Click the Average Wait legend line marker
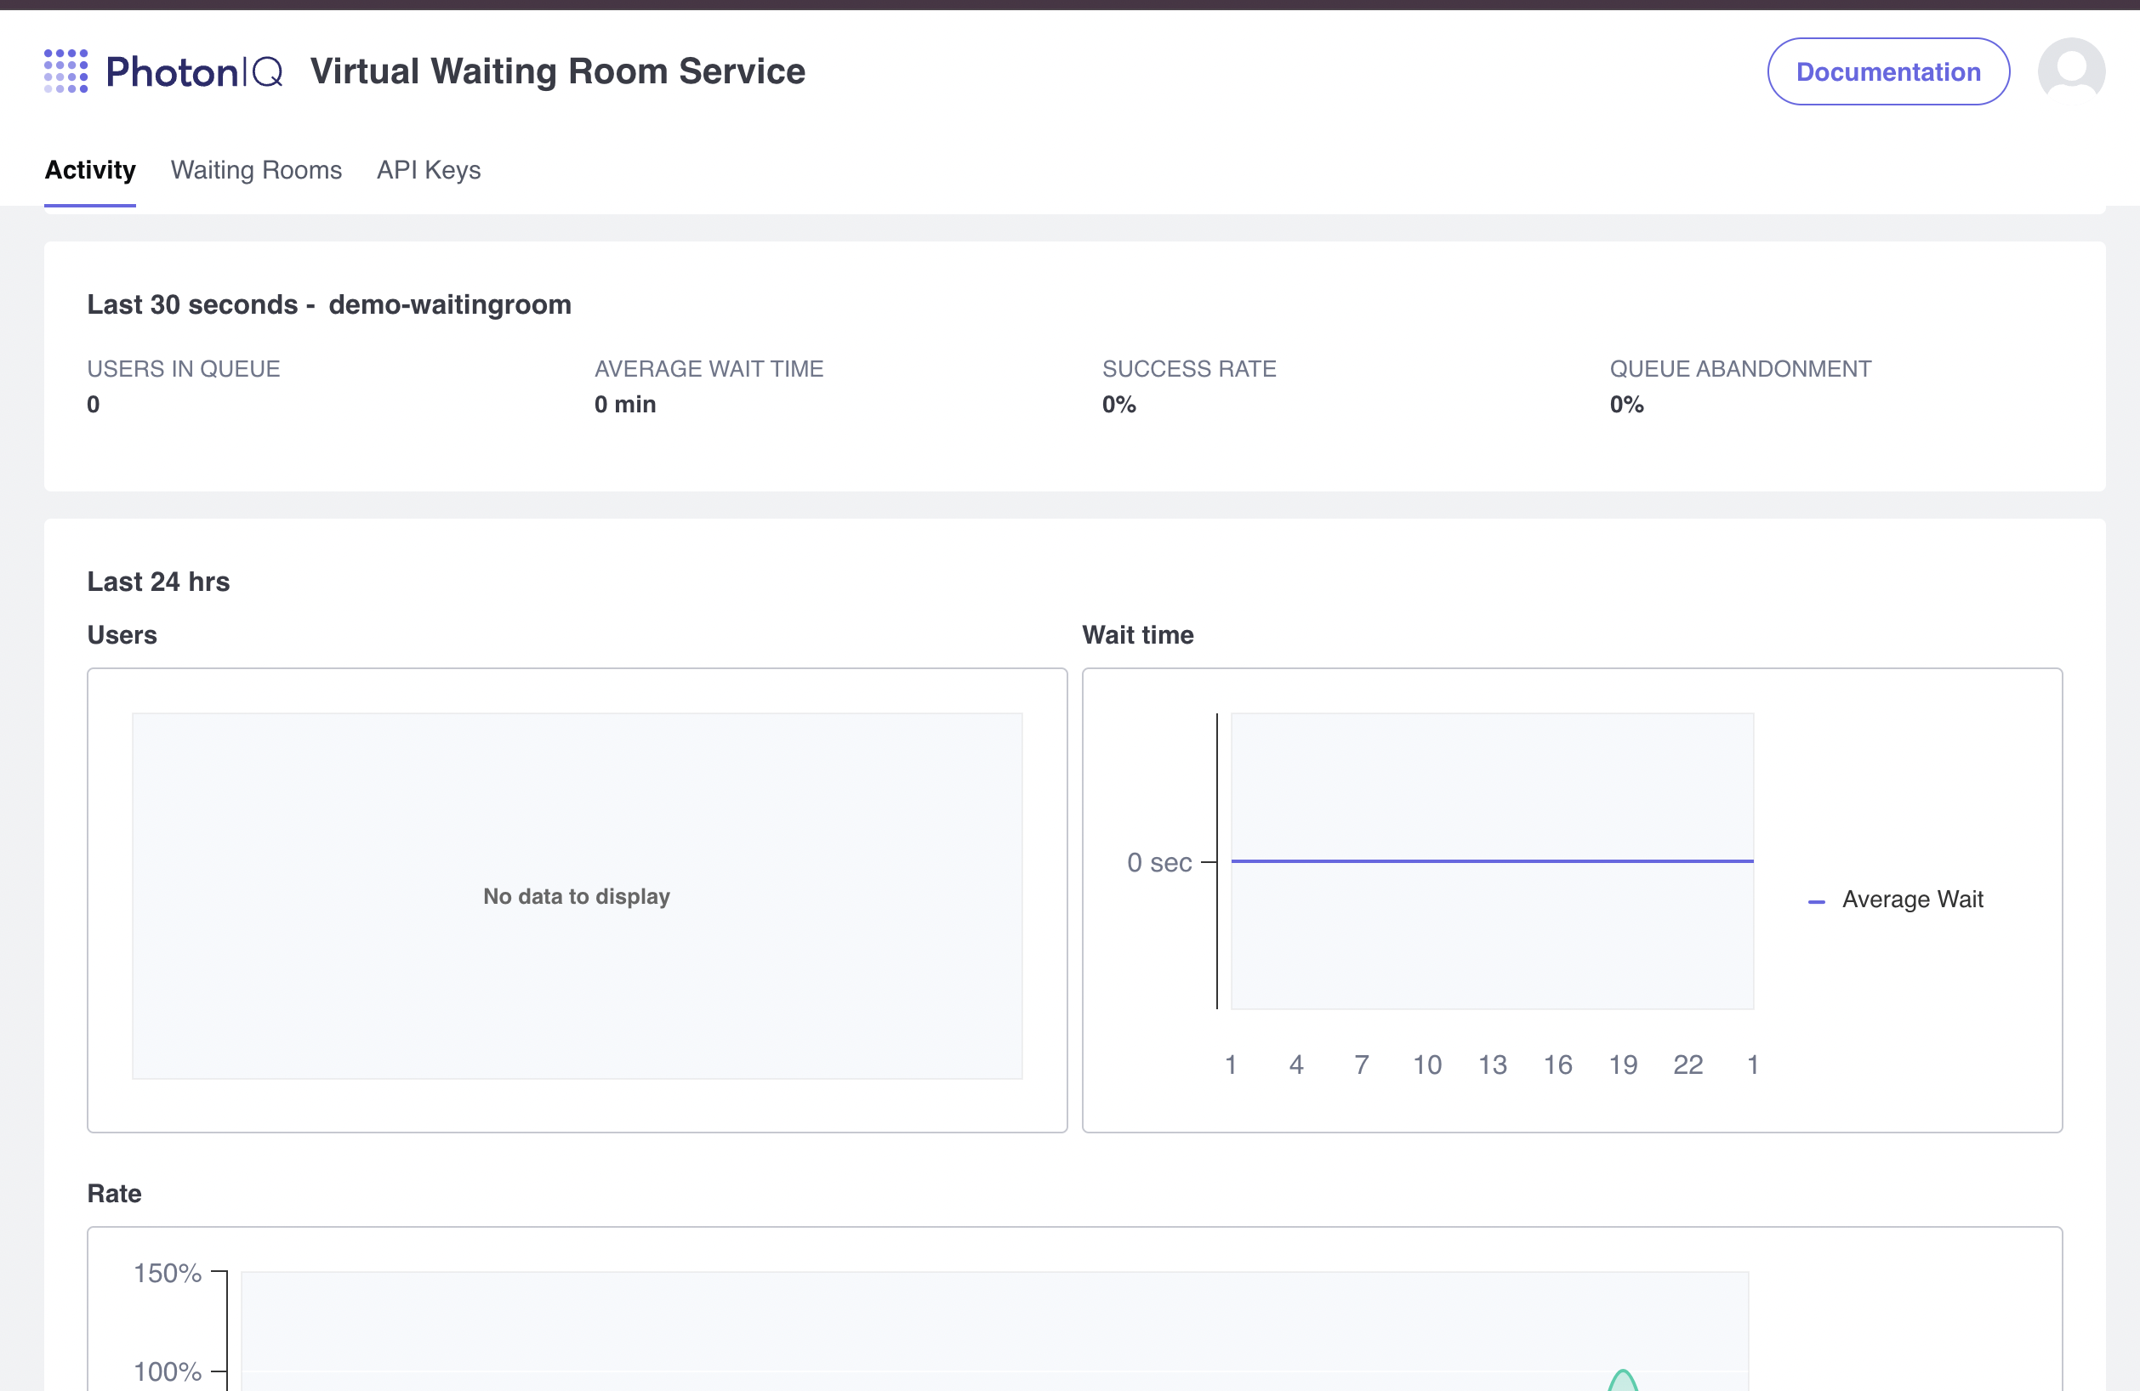This screenshot has height=1391, width=2140. click(x=1815, y=900)
